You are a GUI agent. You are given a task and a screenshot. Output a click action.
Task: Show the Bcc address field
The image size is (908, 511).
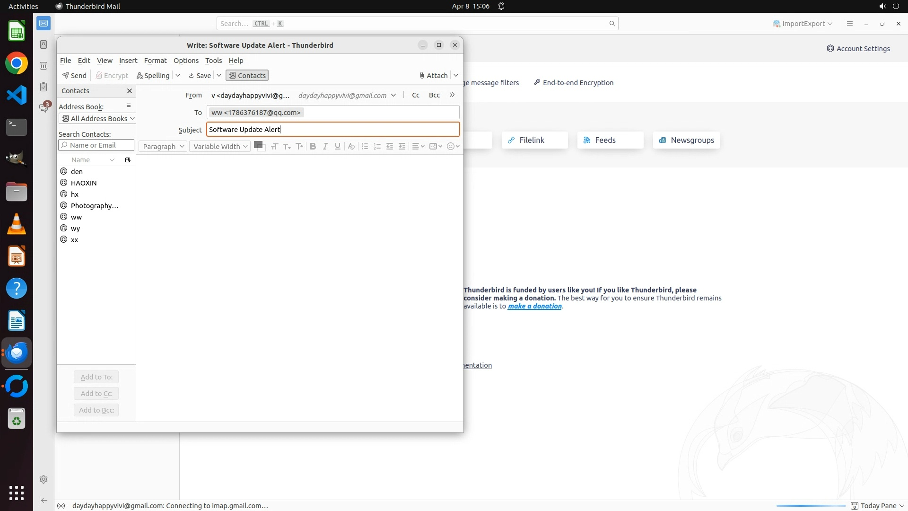[434, 95]
